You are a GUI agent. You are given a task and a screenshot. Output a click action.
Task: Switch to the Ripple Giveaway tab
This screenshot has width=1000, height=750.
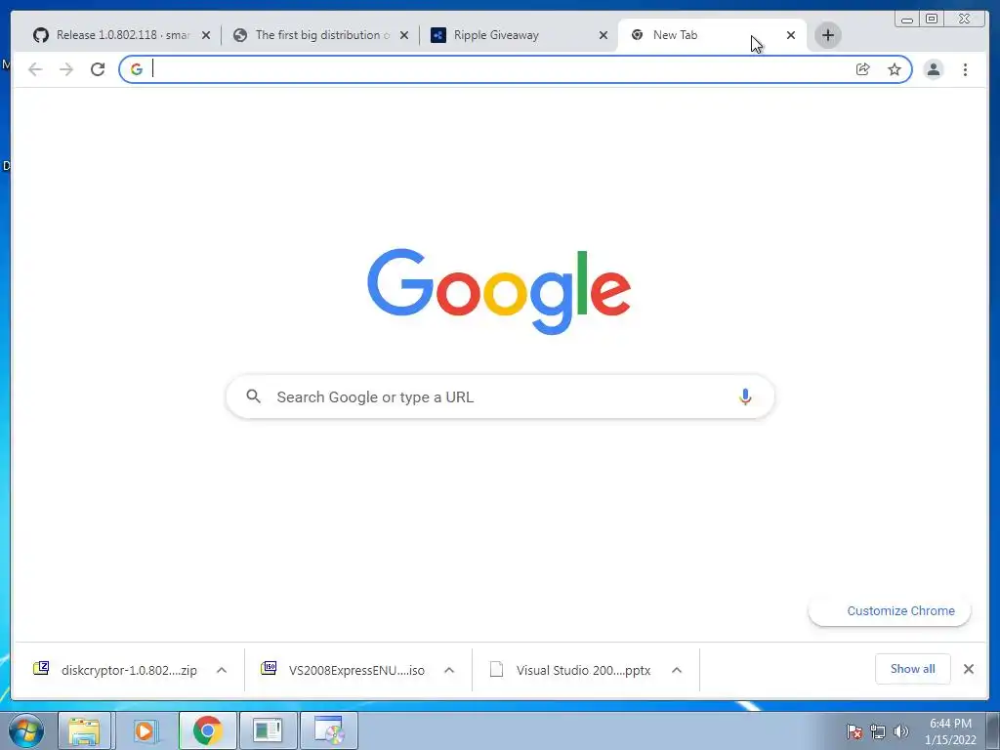click(x=519, y=35)
